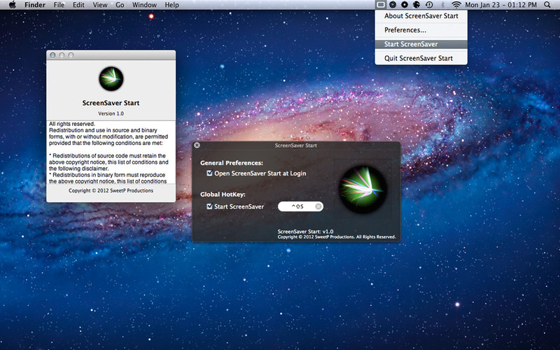Viewport: 560px width, 350px height.
Task: Open the Finder menu
Action: coord(34,5)
